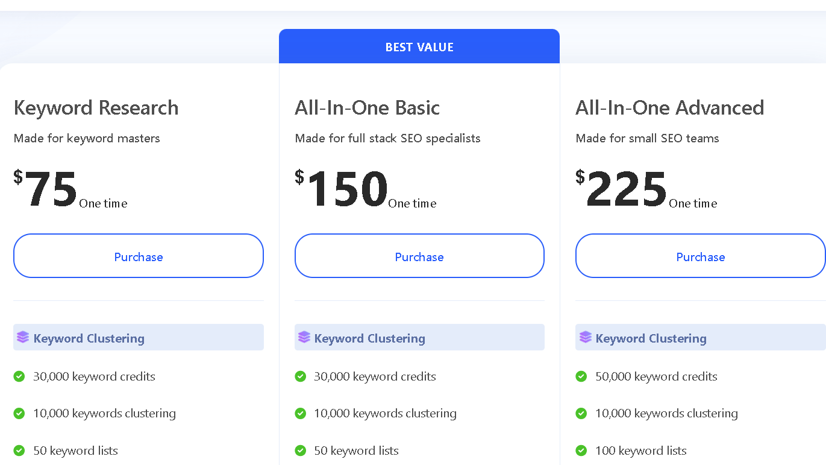Screen dimensions: 826x465
Task: Click 'Made for small SEO teams' subtitle
Action: pos(648,138)
